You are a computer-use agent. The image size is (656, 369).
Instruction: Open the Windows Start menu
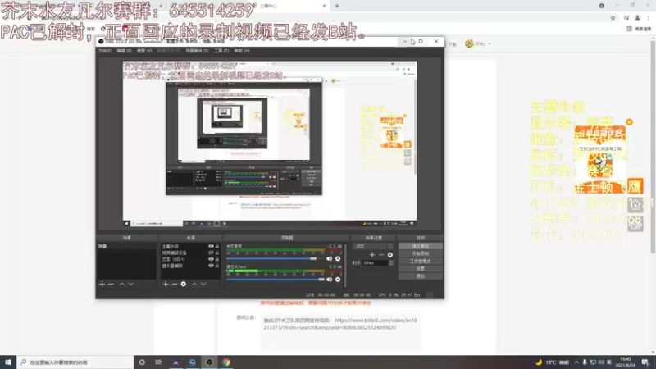[x=8, y=362]
